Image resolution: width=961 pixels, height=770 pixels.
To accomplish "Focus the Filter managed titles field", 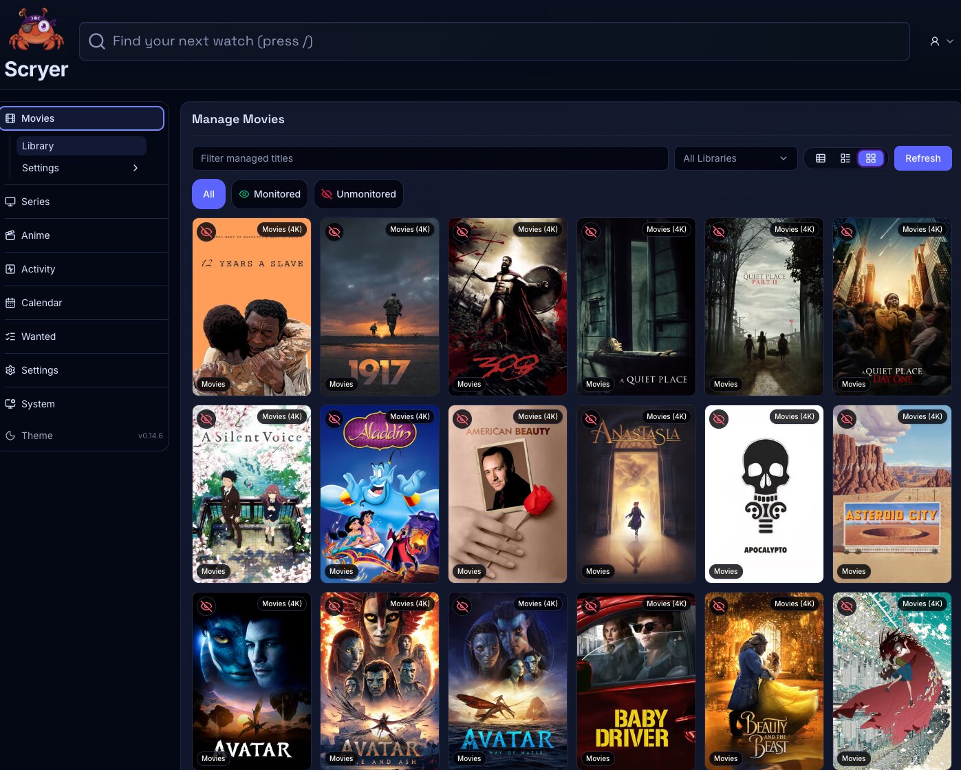I will [x=430, y=158].
